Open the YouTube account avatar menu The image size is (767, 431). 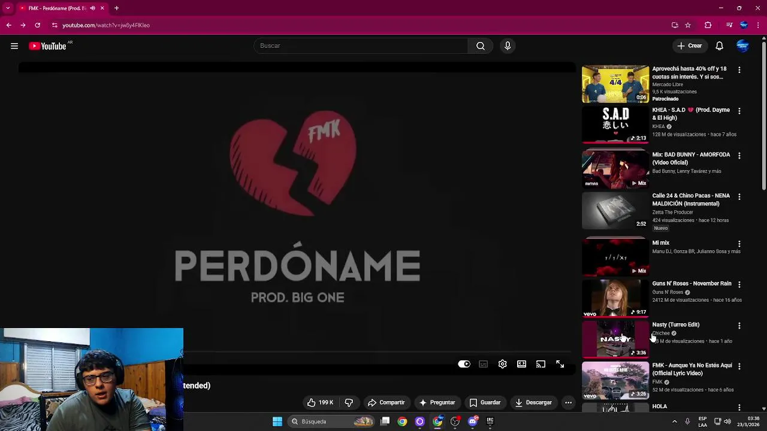tap(742, 46)
